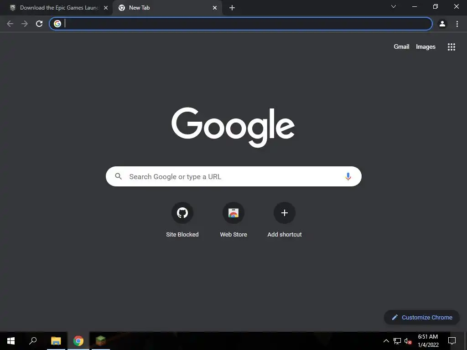Viewport: 467px width, 350px height.
Task: Open the network status tray icon
Action: (x=397, y=341)
